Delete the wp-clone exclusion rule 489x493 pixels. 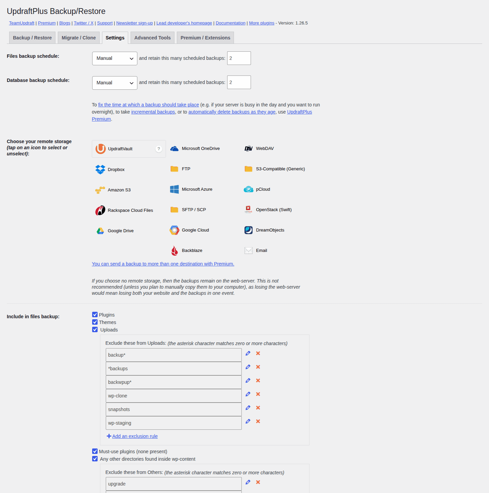[x=258, y=394]
